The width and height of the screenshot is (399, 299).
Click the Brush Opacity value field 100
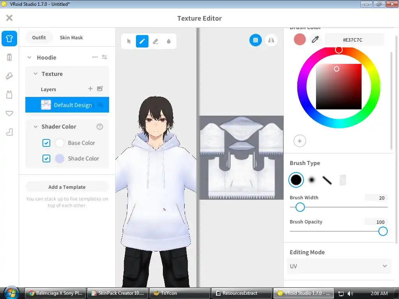click(x=376, y=222)
